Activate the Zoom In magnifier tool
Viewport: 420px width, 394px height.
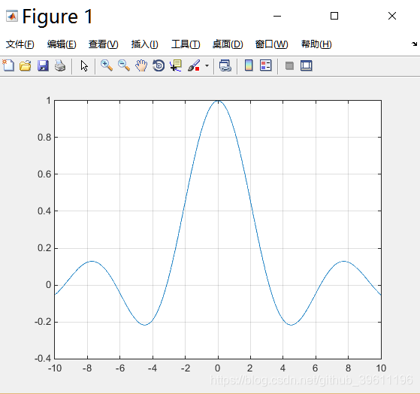[107, 65]
